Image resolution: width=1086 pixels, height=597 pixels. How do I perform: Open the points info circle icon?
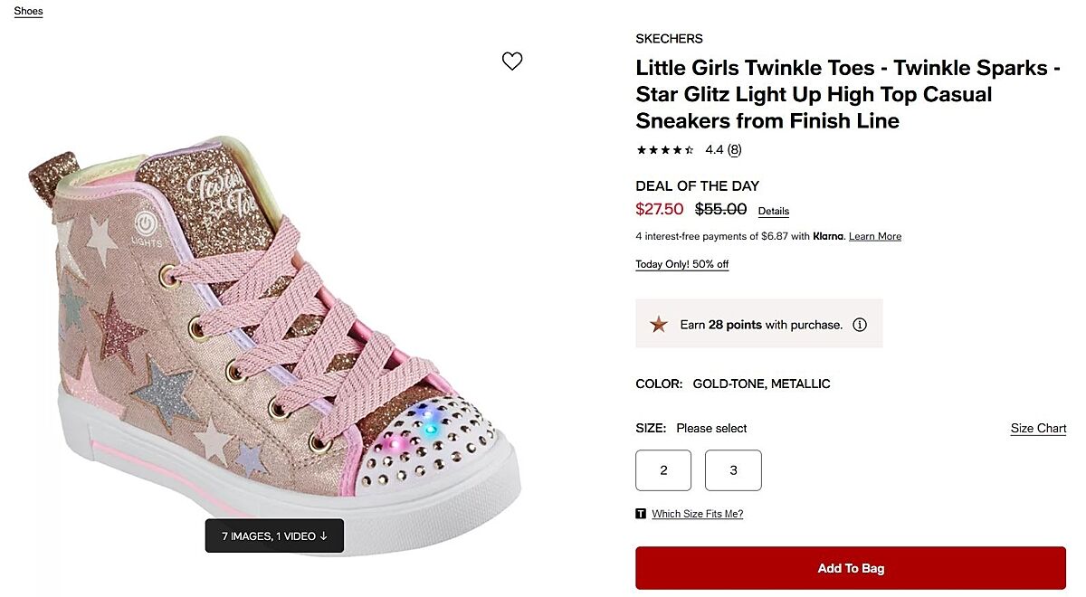coord(860,325)
